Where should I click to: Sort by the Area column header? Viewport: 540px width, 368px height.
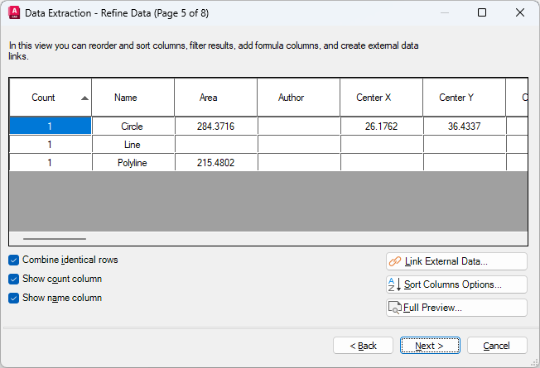tap(209, 98)
